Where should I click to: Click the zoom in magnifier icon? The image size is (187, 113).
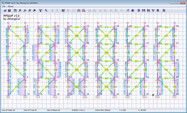point(20,11)
